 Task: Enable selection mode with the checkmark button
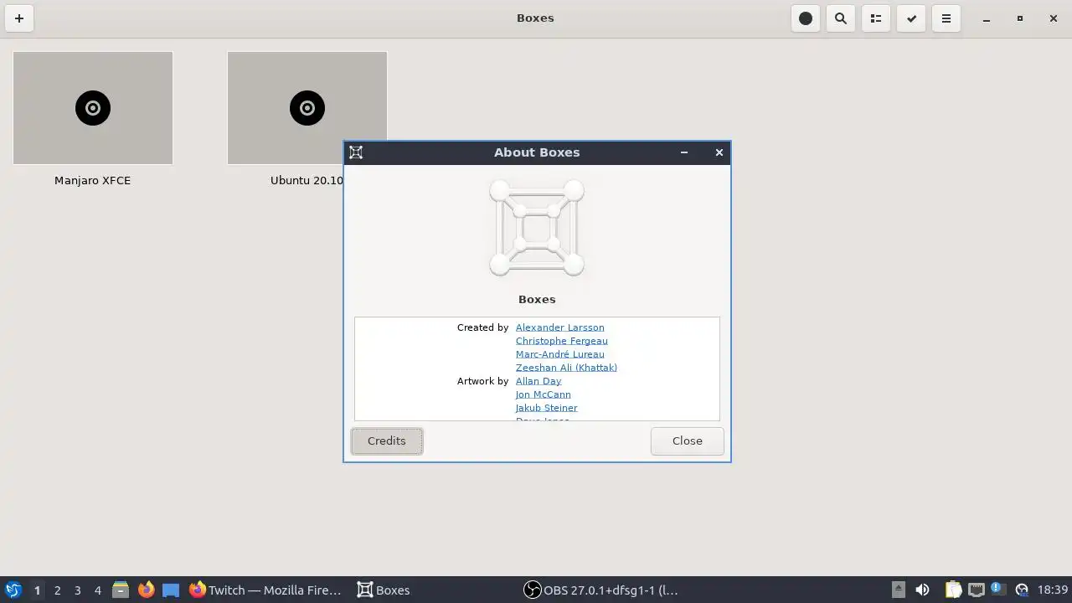(911, 18)
